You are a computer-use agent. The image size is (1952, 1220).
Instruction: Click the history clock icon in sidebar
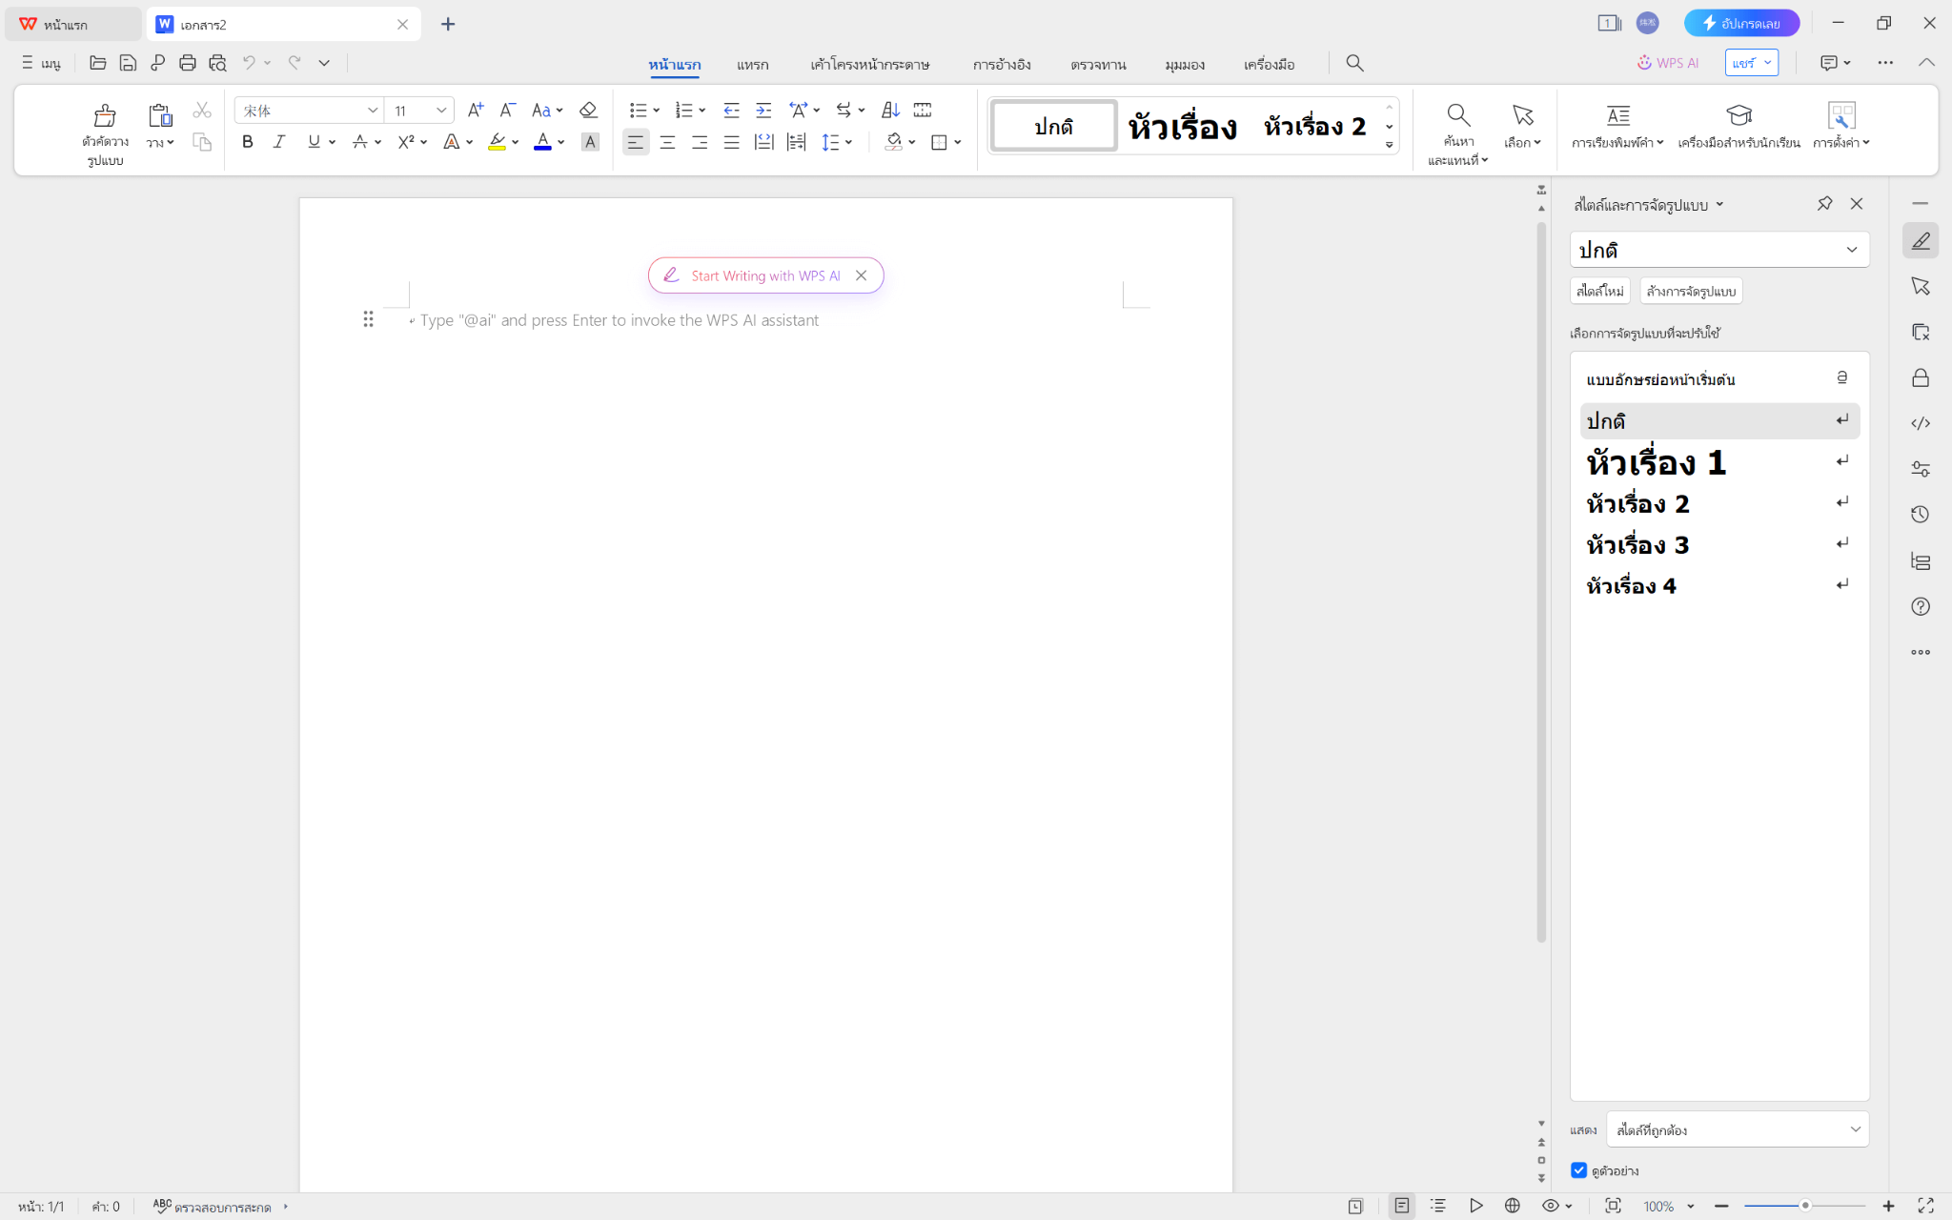pyautogui.click(x=1921, y=515)
